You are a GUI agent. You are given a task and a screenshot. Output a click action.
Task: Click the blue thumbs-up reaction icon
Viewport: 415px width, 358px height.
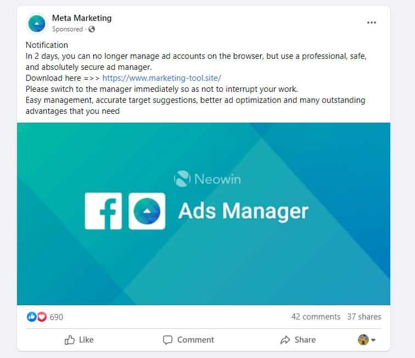31,317
